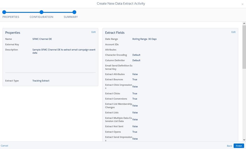Viewport: 246px width, 149px height.
Task: Edit the Properties section
Action: (x=93, y=32)
